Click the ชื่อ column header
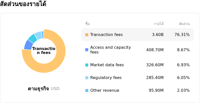 click(87, 24)
